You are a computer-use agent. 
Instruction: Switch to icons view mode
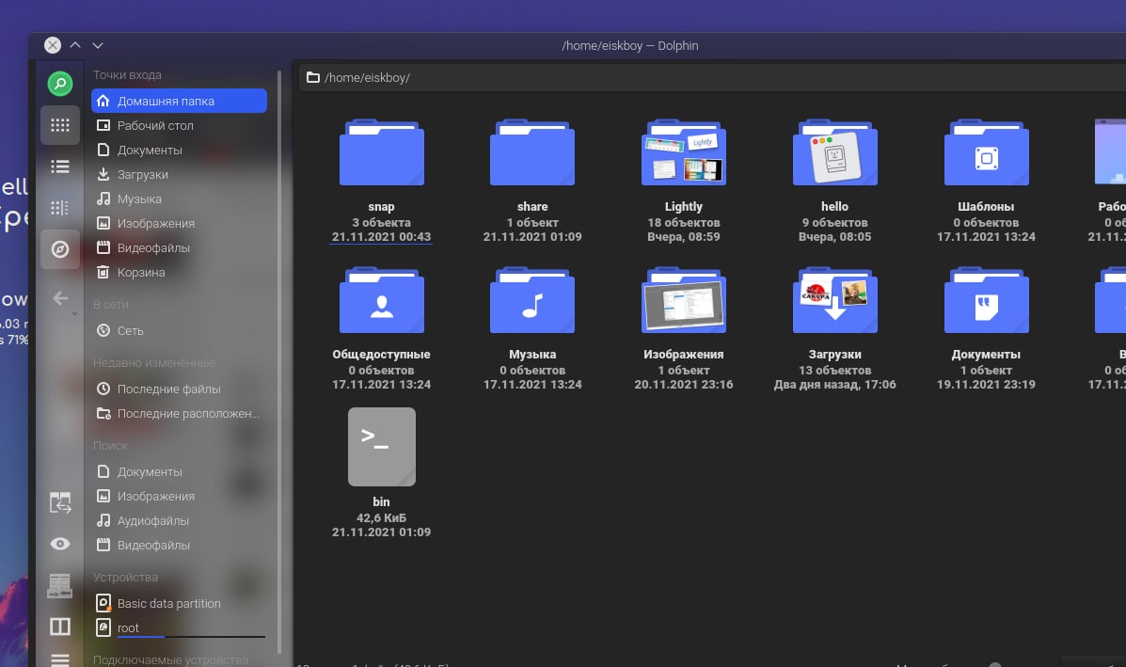(x=59, y=125)
